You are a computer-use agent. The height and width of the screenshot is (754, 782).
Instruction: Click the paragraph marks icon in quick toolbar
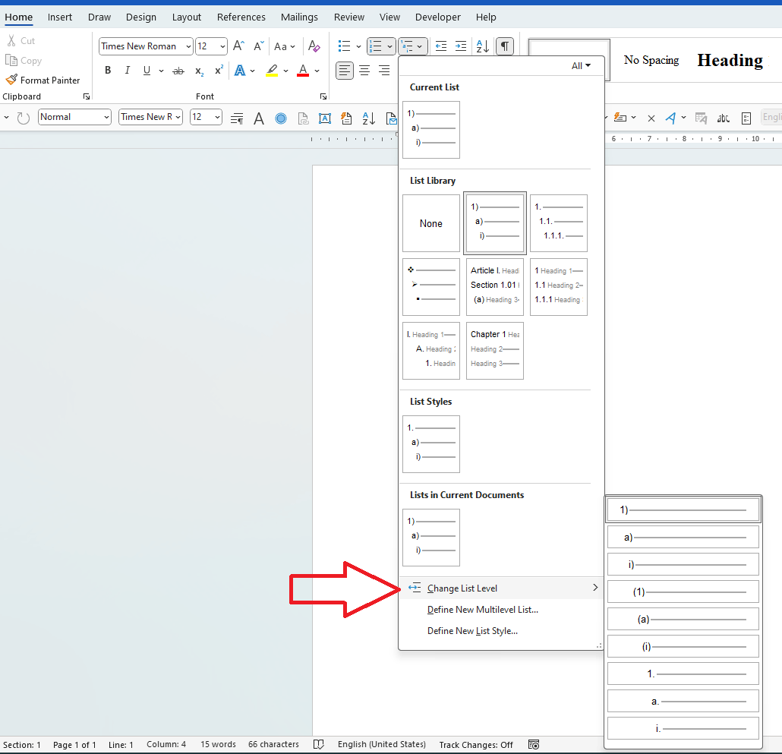click(x=237, y=118)
